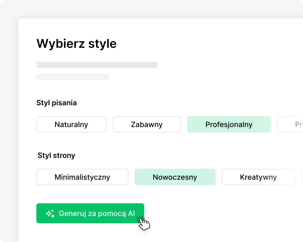Click the hand pointer cursor icon
Image resolution: width=303 pixels, height=242 pixels.
coord(144,224)
